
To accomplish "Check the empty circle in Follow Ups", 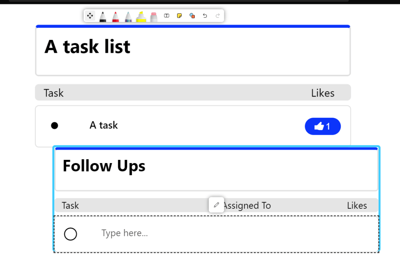I will click(x=70, y=234).
